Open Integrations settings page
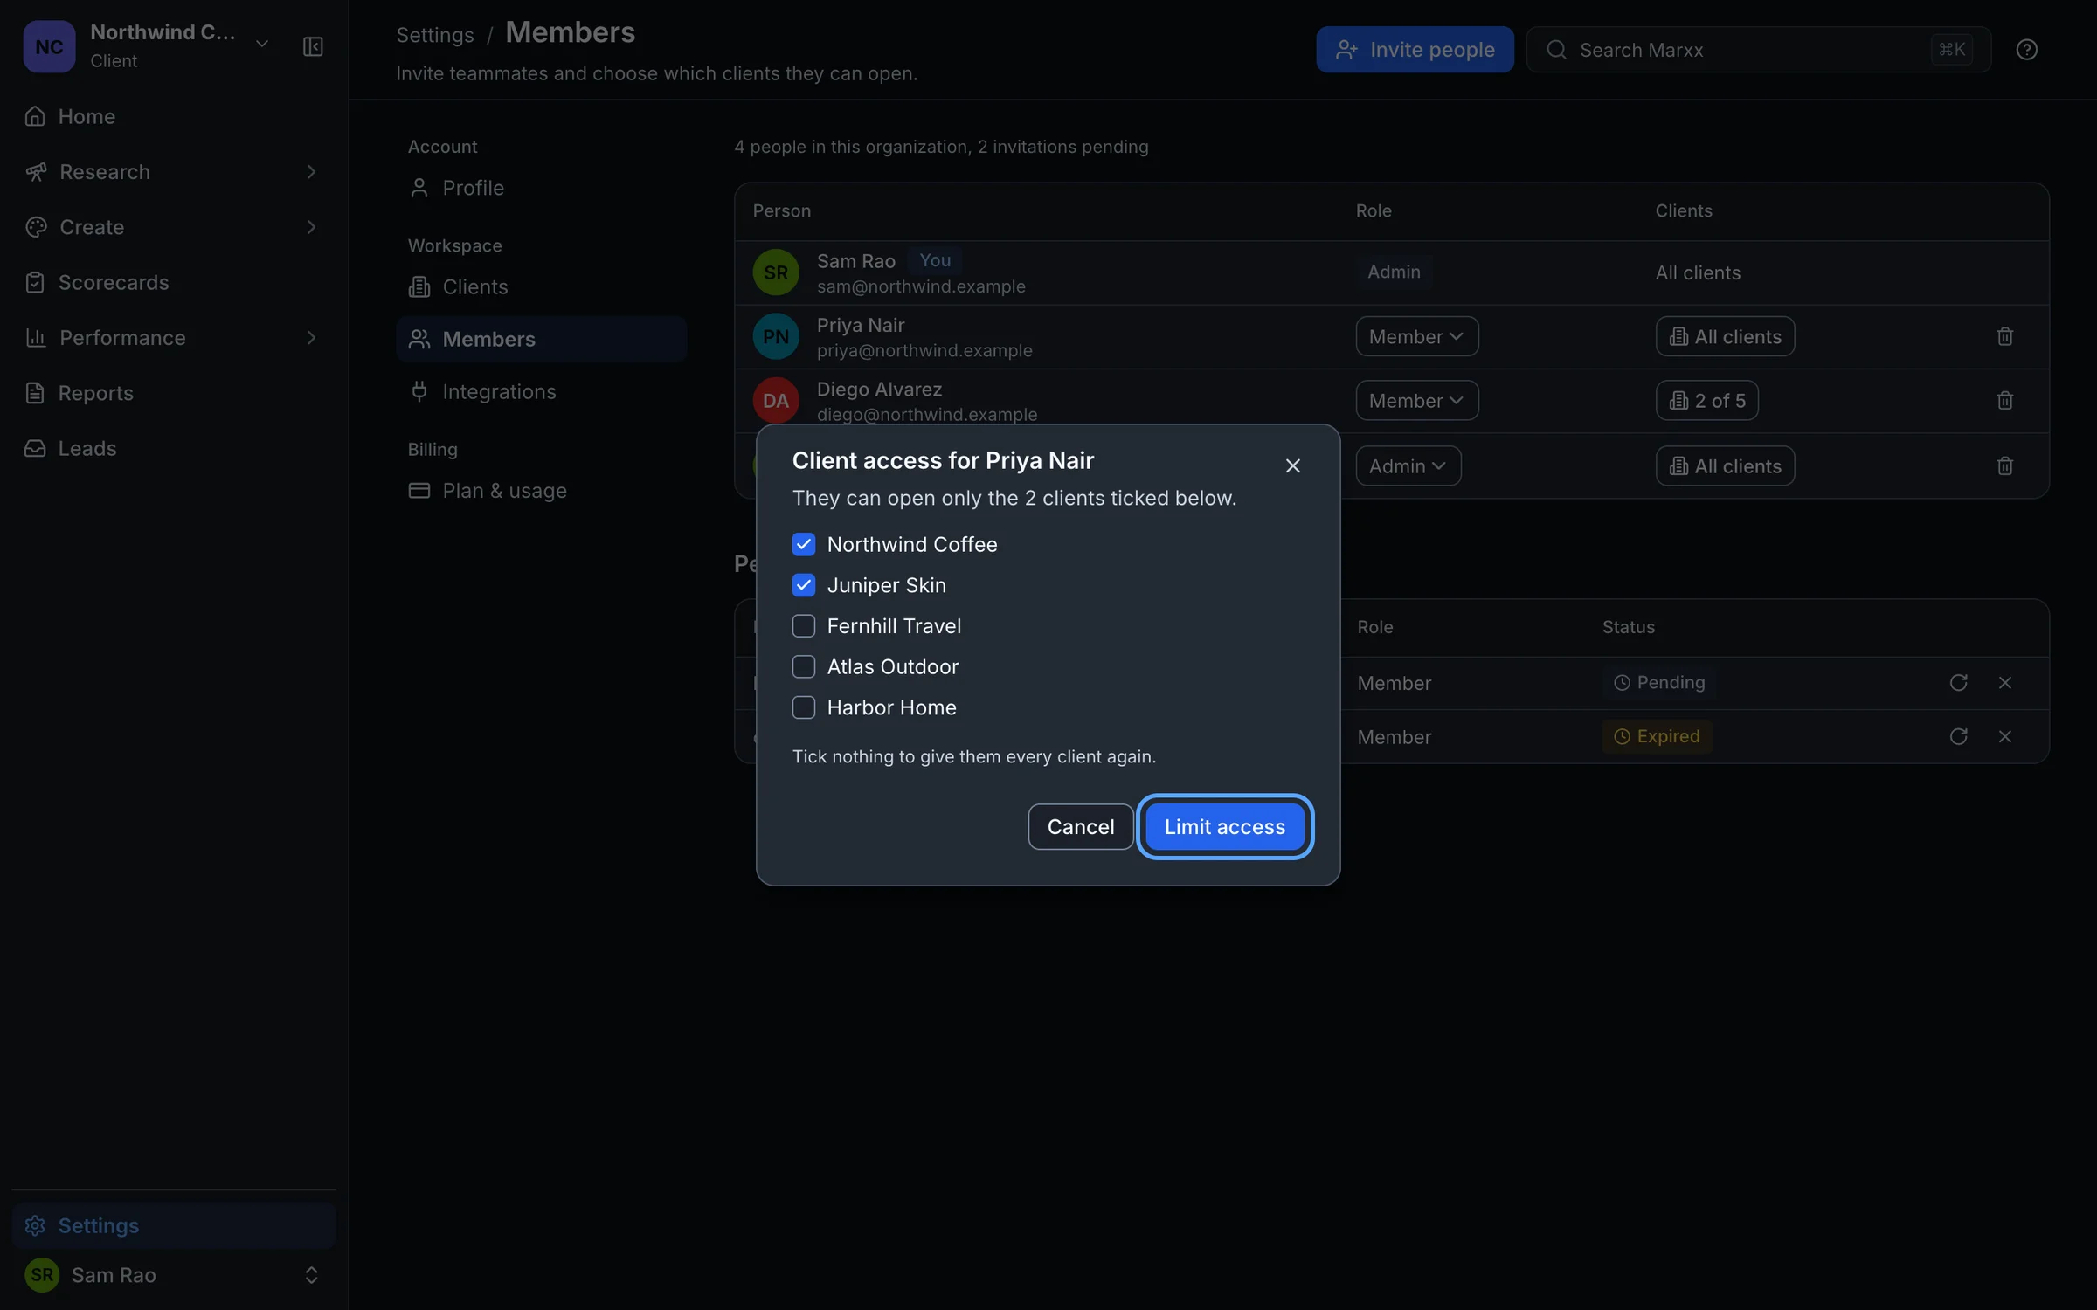This screenshot has height=1310, width=2097. pos(541,391)
